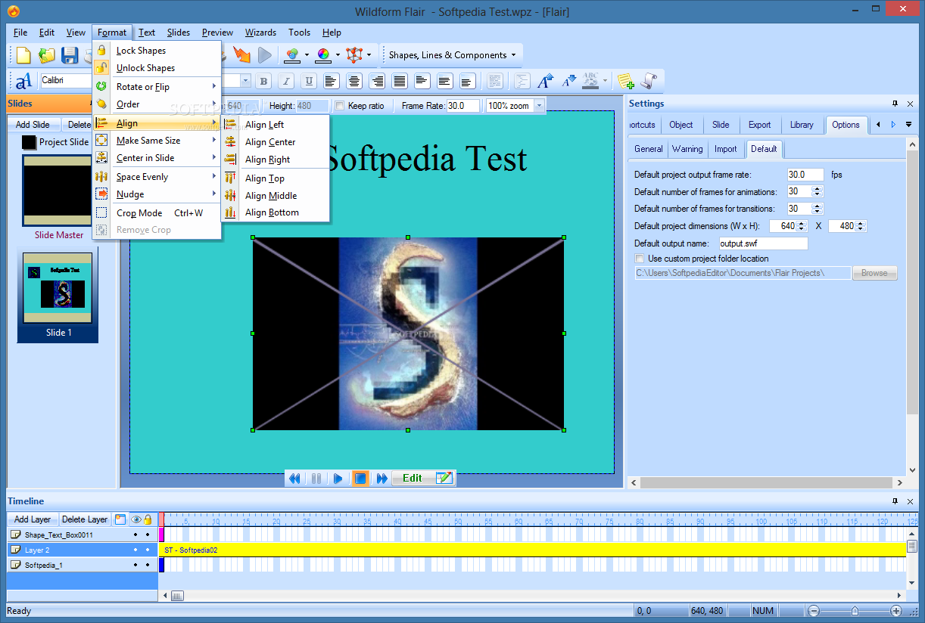Open the Wizards menu
The image size is (925, 623).
(x=260, y=33)
